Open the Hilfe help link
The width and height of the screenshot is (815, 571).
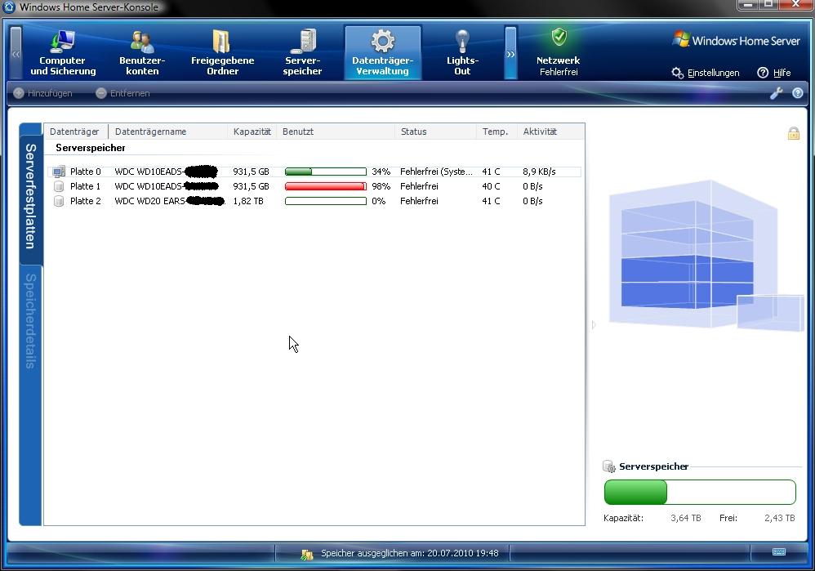pyautogui.click(x=774, y=73)
